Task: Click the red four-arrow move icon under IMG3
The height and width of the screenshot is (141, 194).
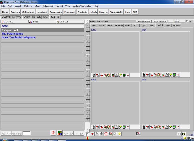Action: click(128, 75)
